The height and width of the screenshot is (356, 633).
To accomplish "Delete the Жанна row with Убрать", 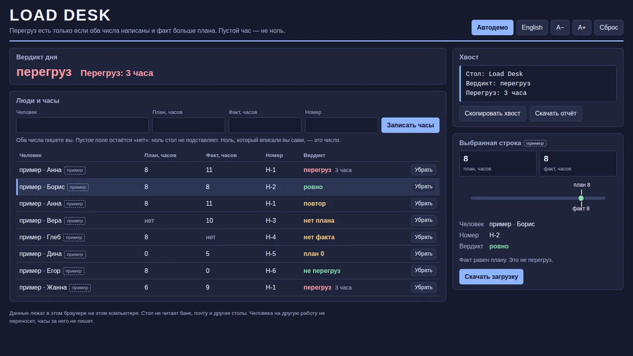I will [424, 287].
